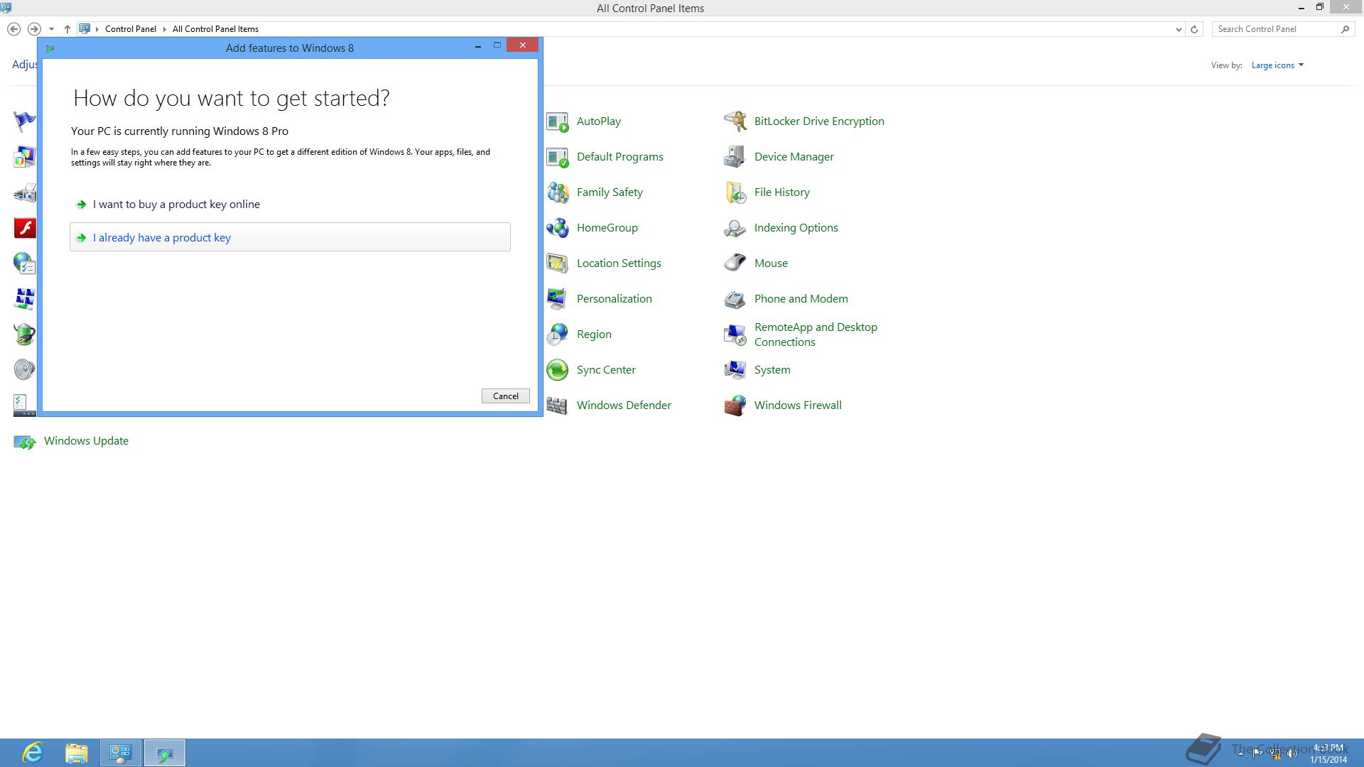Open the Taskbar settings checklist icon
Image resolution: width=1364 pixels, height=767 pixels.
coord(24,406)
